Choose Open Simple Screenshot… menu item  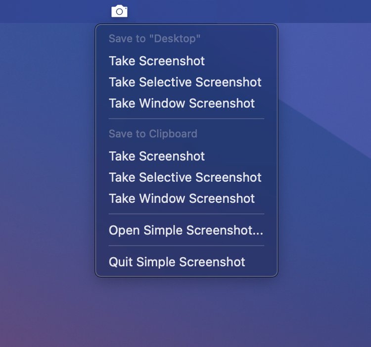(x=186, y=230)
